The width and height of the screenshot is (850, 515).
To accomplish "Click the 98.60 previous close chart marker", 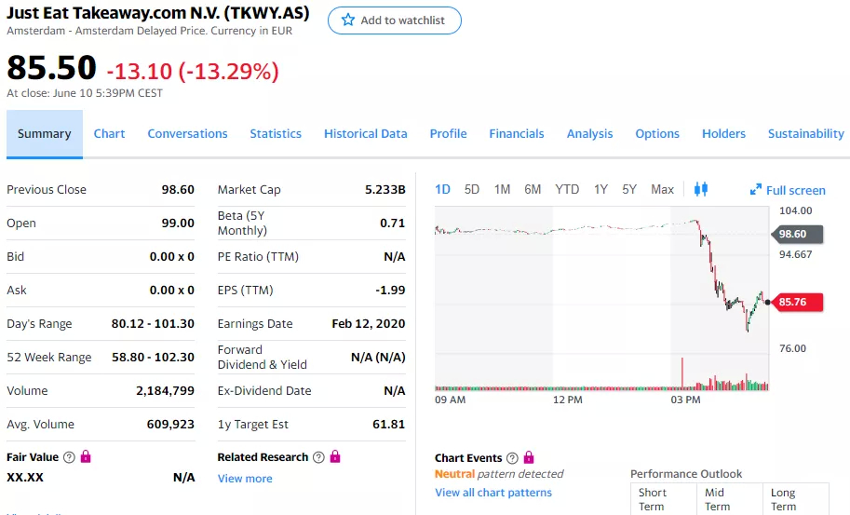I will (x=796, y=234).
